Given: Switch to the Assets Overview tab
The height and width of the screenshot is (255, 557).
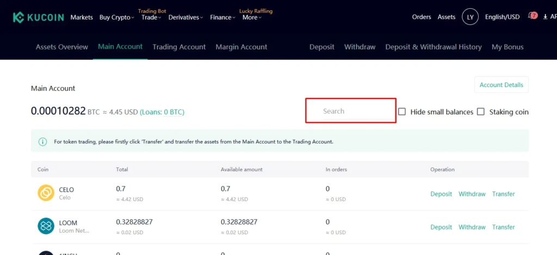Looking at the screenshot, I should point(62,47).
